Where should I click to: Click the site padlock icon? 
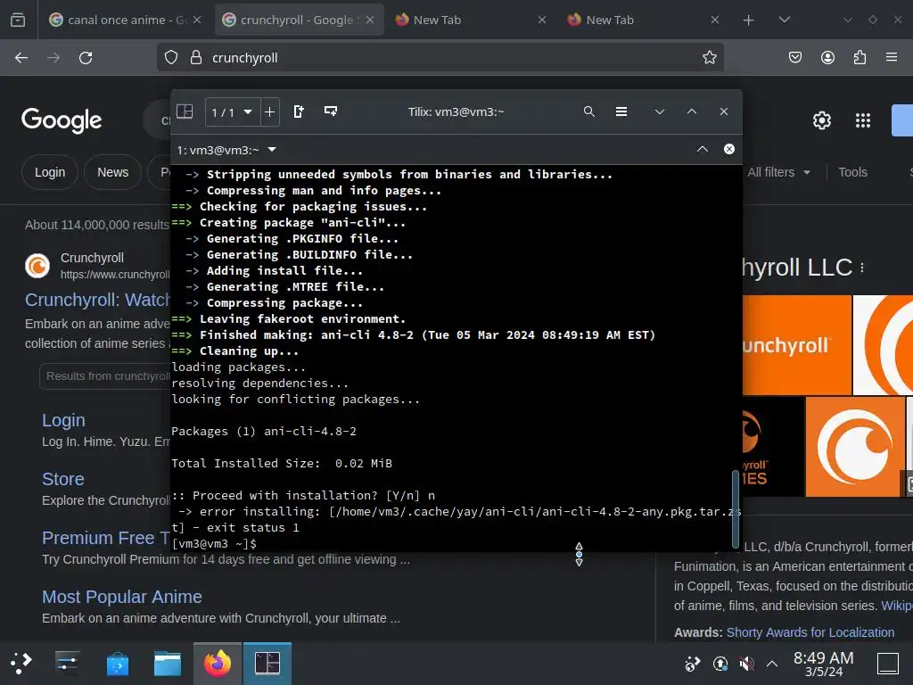(196, 57)
